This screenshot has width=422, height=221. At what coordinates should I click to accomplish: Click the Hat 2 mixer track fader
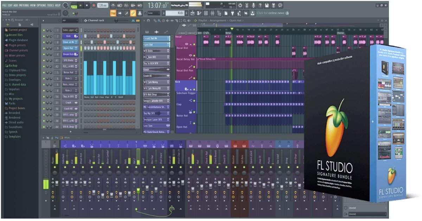click(x=138, y=190)
